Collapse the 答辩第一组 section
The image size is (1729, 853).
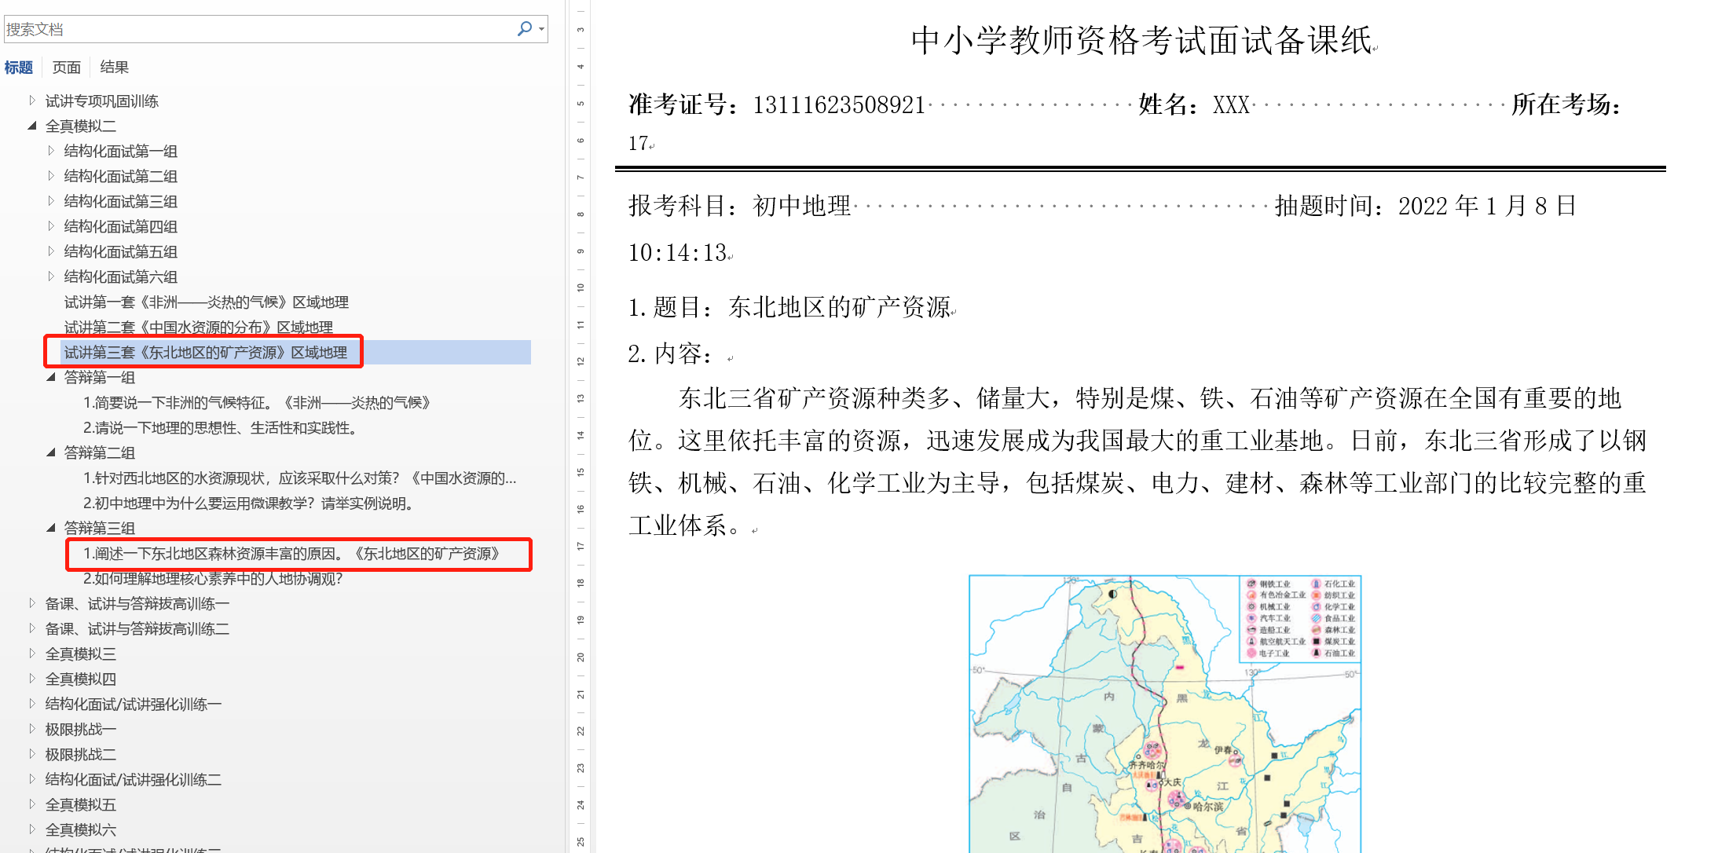(x=51, y=377)
